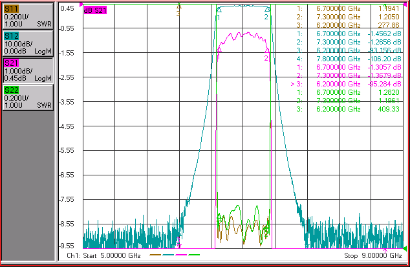The width and height of the screenshot is (410, 267).
Task: Select the S11 trace status button
Action: tap(28, 16)
